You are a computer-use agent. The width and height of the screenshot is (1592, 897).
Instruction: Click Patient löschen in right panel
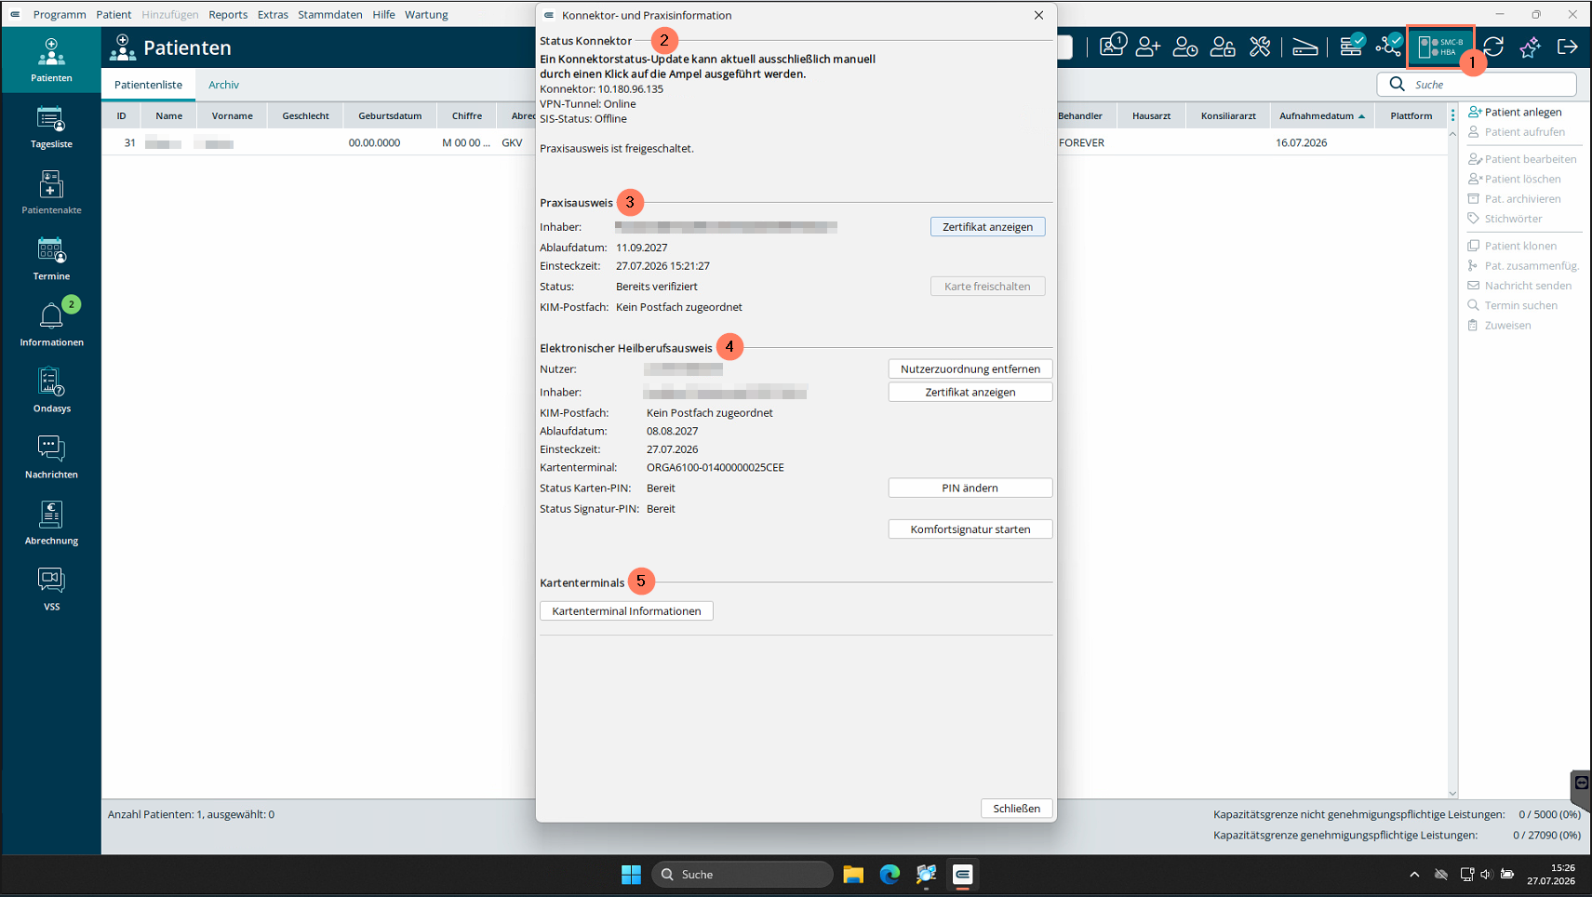coord(1515,179)
